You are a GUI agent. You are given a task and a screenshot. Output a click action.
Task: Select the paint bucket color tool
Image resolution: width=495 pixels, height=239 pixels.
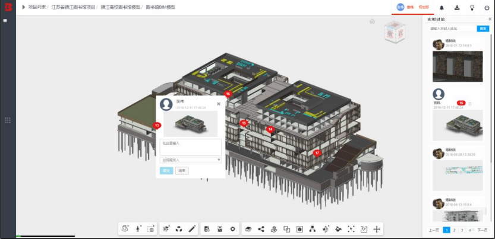pyautogui.click(x=338, y=229)
